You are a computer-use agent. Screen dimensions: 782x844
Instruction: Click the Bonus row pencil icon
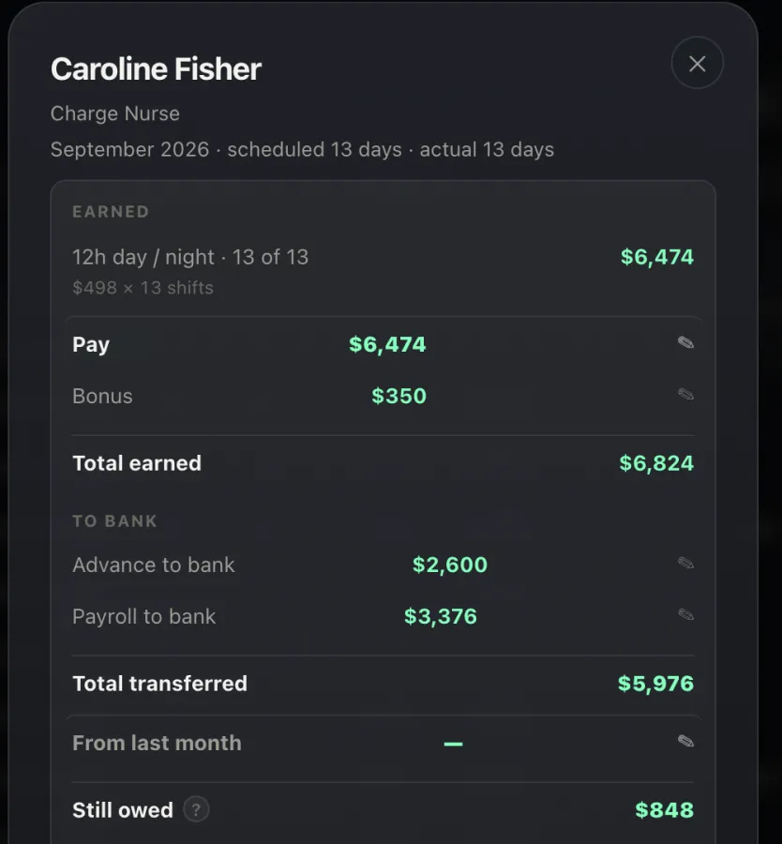pyautogui.click(x=685, y=395)
